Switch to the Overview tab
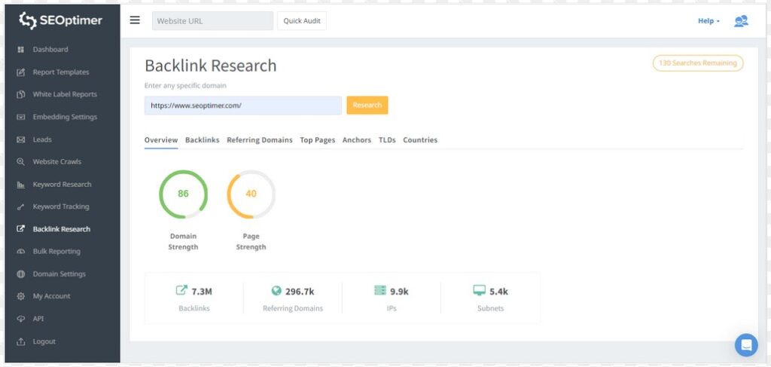Screen dimensions: 771x367 [161, 140]
